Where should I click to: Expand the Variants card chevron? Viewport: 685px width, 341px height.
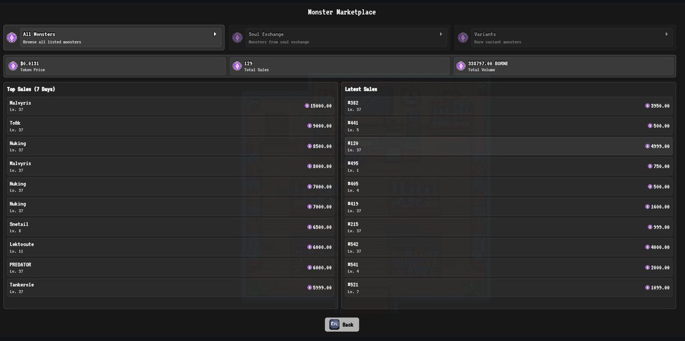[666, 34]
